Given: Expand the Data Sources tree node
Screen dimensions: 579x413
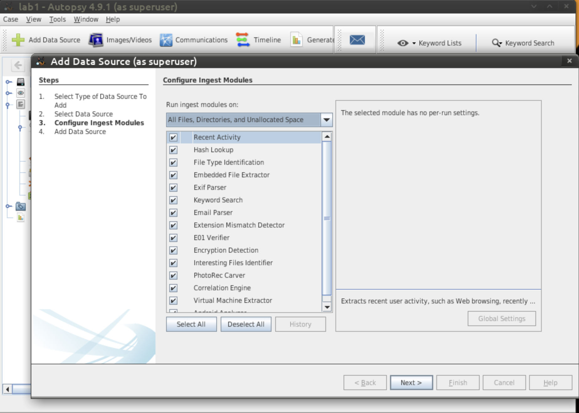Looking at the screenshot, I should [x=8, y=82].
